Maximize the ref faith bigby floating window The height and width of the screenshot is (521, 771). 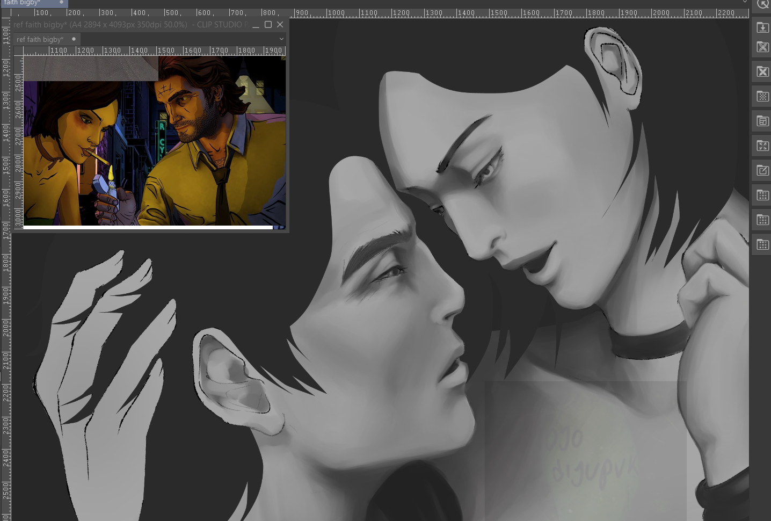pyautogui.click(x=268, y=25)
